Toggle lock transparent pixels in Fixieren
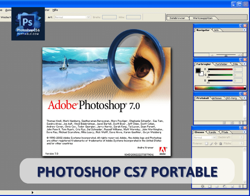Viewport: 250px width, 196px height. coord(206,144)
